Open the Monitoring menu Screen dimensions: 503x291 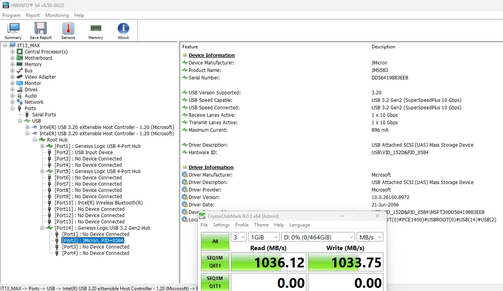57,15
